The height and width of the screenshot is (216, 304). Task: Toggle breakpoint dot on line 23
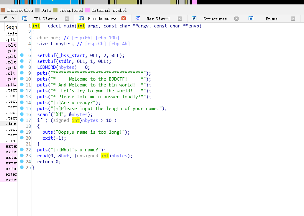pos(22,156)
